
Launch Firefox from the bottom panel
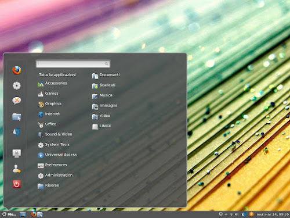(34, 215)
